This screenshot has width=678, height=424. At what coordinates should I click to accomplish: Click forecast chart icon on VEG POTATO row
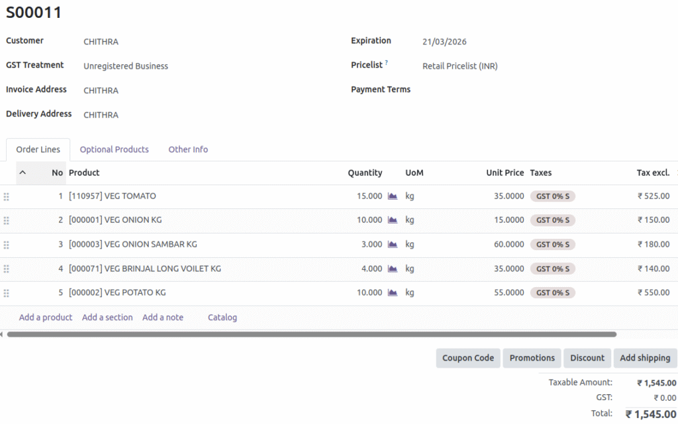(x=393, y=293)
